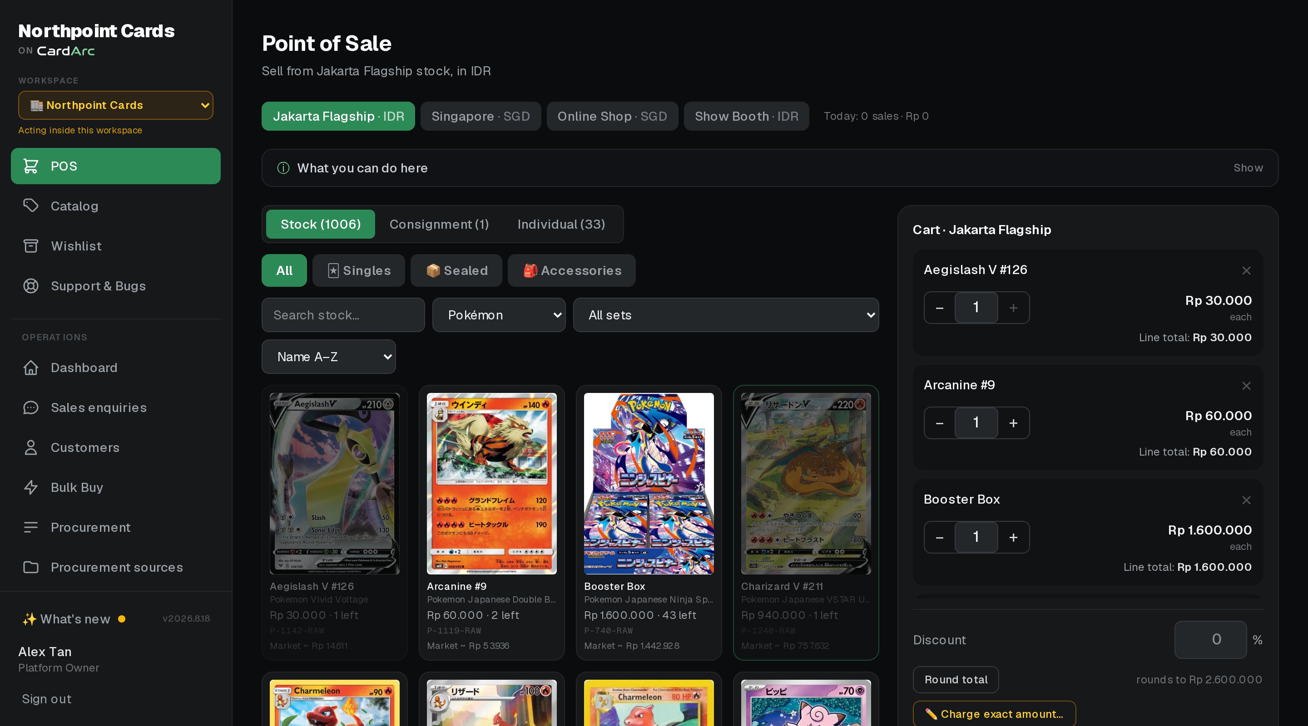
Task: Click the Search stock field
Action: coord(343,315)
